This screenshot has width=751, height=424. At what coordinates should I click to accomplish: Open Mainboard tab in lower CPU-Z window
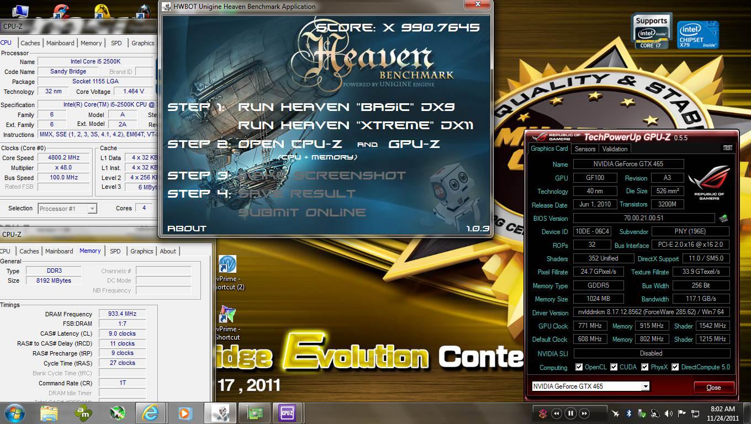59,251
